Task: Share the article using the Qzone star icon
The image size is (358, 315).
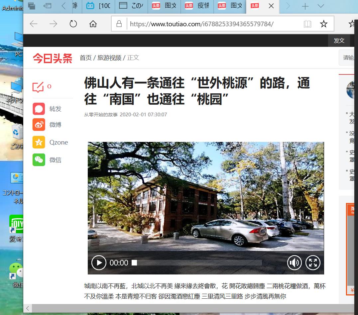Action: (x=39, y=142)
